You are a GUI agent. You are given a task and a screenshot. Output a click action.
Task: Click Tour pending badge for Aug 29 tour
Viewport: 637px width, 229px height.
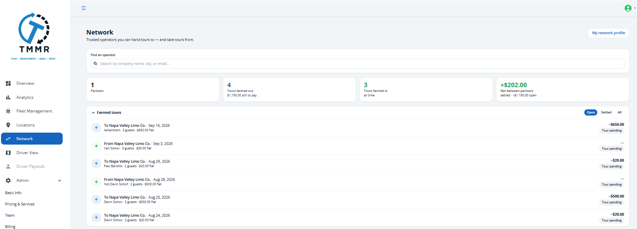(611, 166)
